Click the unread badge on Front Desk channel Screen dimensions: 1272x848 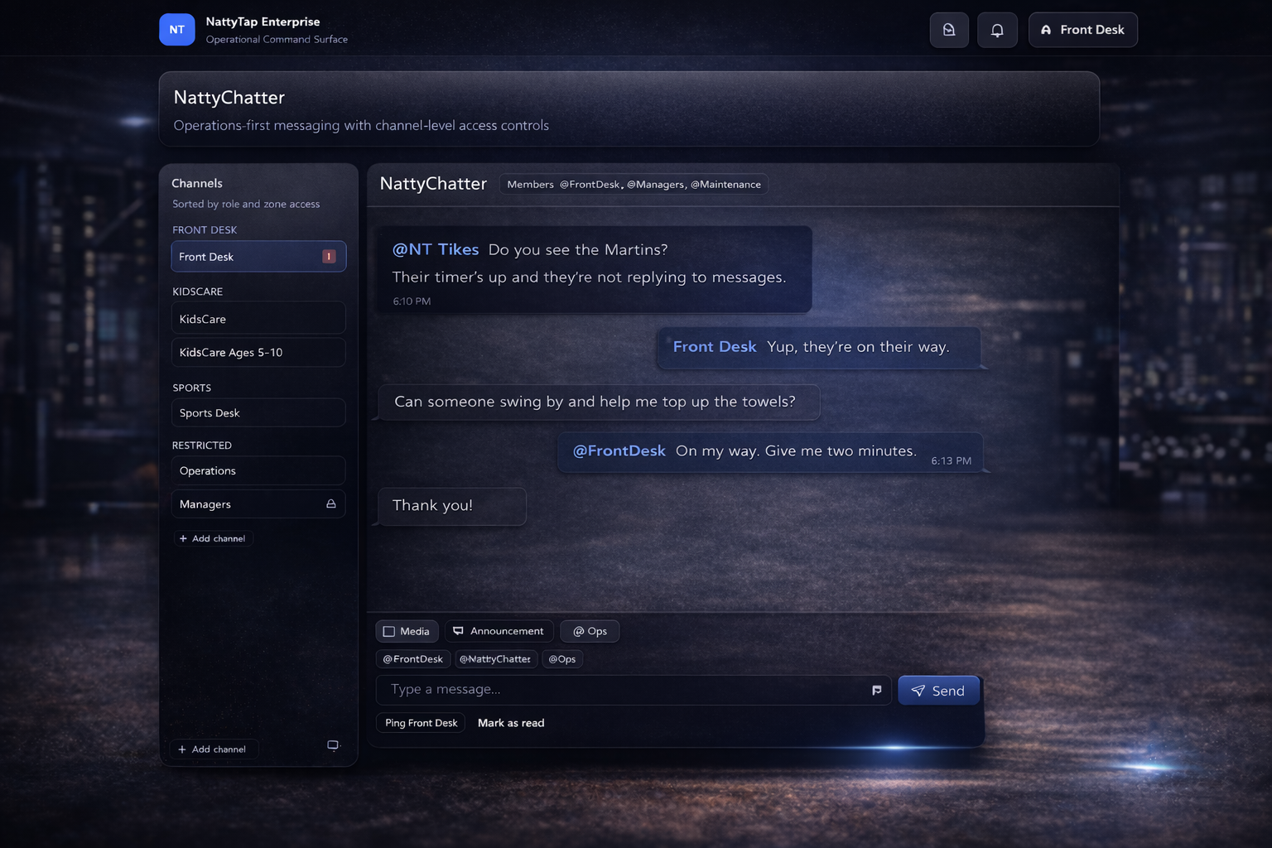click(329, 257)
